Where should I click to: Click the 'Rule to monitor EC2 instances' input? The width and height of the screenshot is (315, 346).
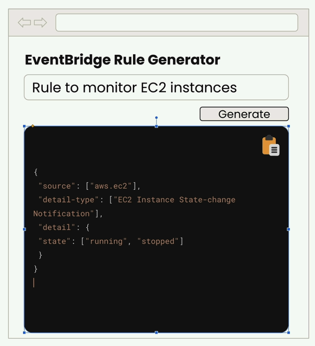pyautogui.click(x=156, y=88)
